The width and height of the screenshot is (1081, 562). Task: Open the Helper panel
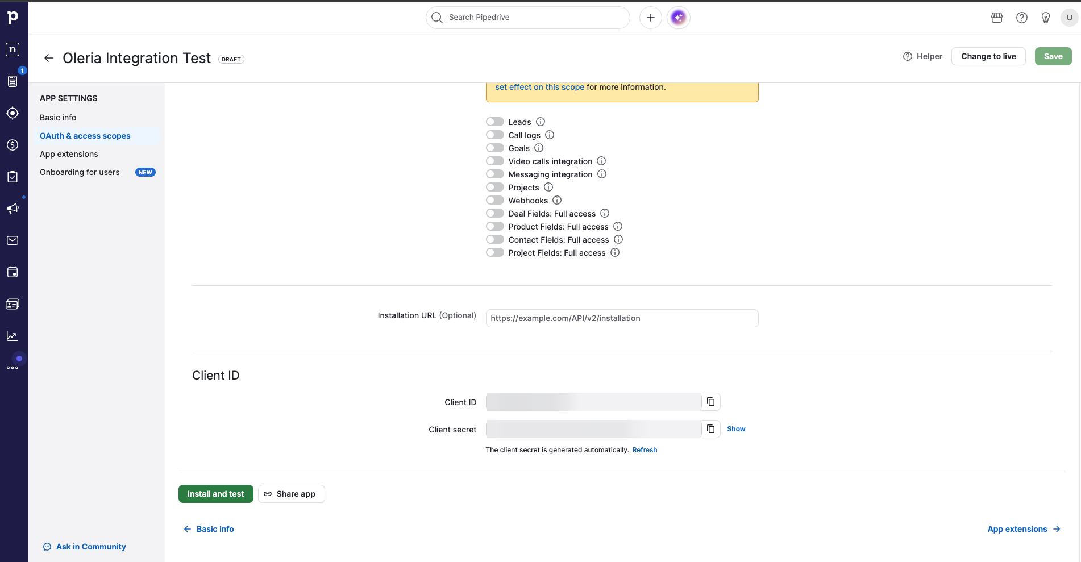pos(922,56)
